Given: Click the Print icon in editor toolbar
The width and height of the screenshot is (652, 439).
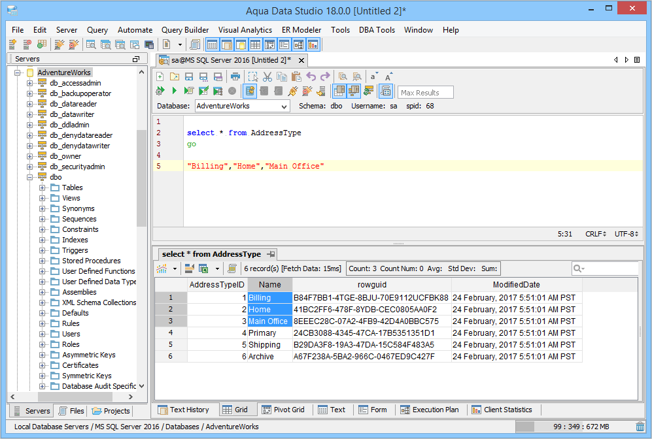Looking at the screenshot, I should 235,76.
